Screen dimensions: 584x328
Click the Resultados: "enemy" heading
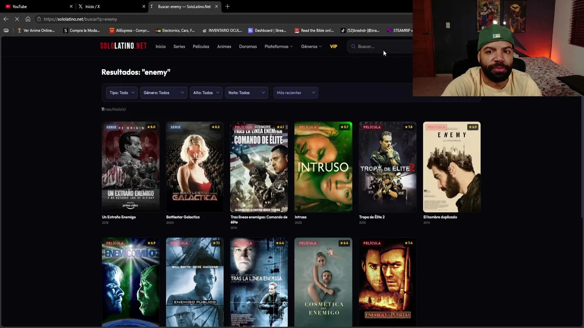click(x=136, y=72)
